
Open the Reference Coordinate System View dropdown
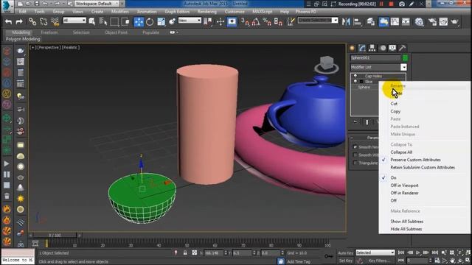pos(190,21)
